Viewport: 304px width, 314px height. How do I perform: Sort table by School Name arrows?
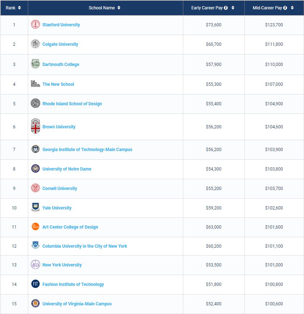pos(119,8)
